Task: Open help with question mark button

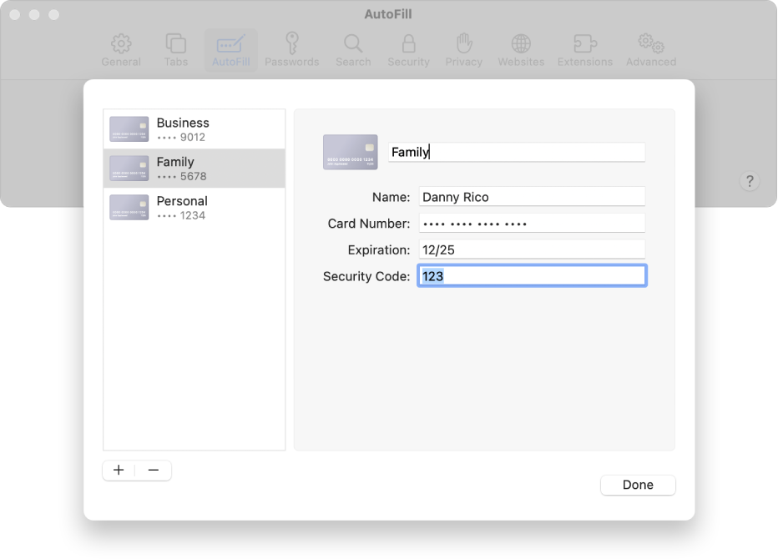Action: pos(750,181)
